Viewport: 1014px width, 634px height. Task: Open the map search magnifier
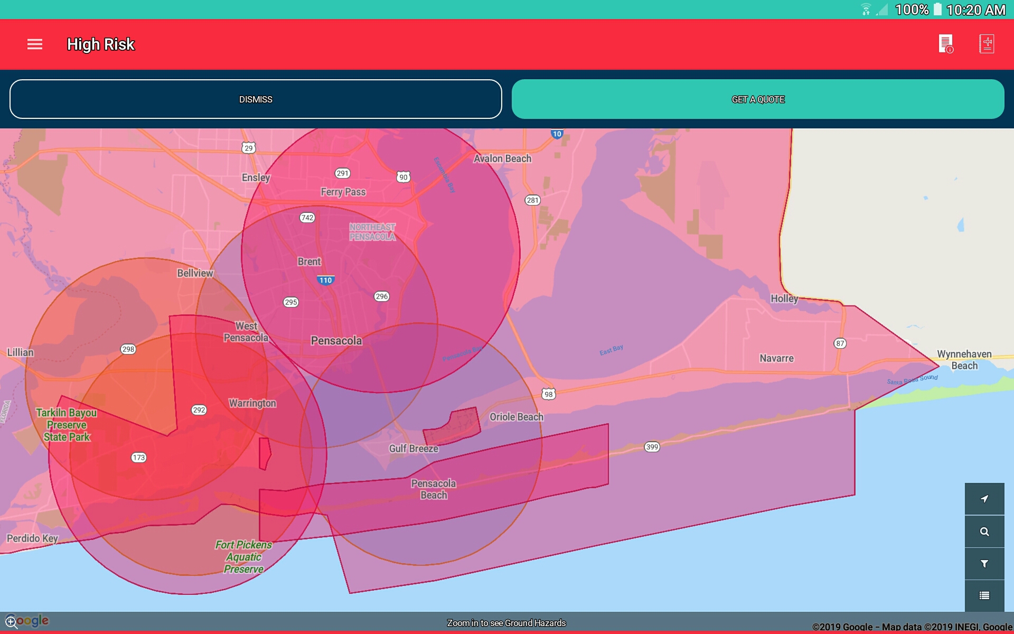point(984,532)
